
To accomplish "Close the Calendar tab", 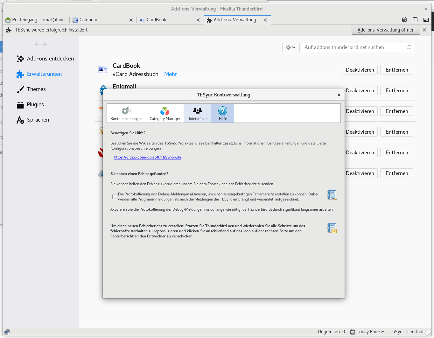I will click(131, 20).
